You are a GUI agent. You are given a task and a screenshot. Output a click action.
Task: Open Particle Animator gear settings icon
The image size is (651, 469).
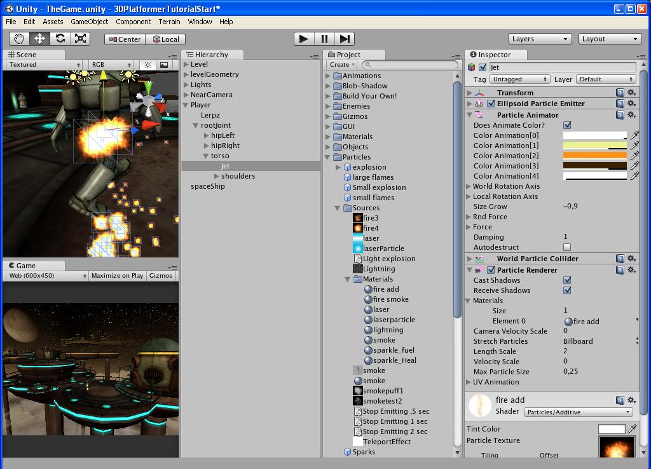631,114
